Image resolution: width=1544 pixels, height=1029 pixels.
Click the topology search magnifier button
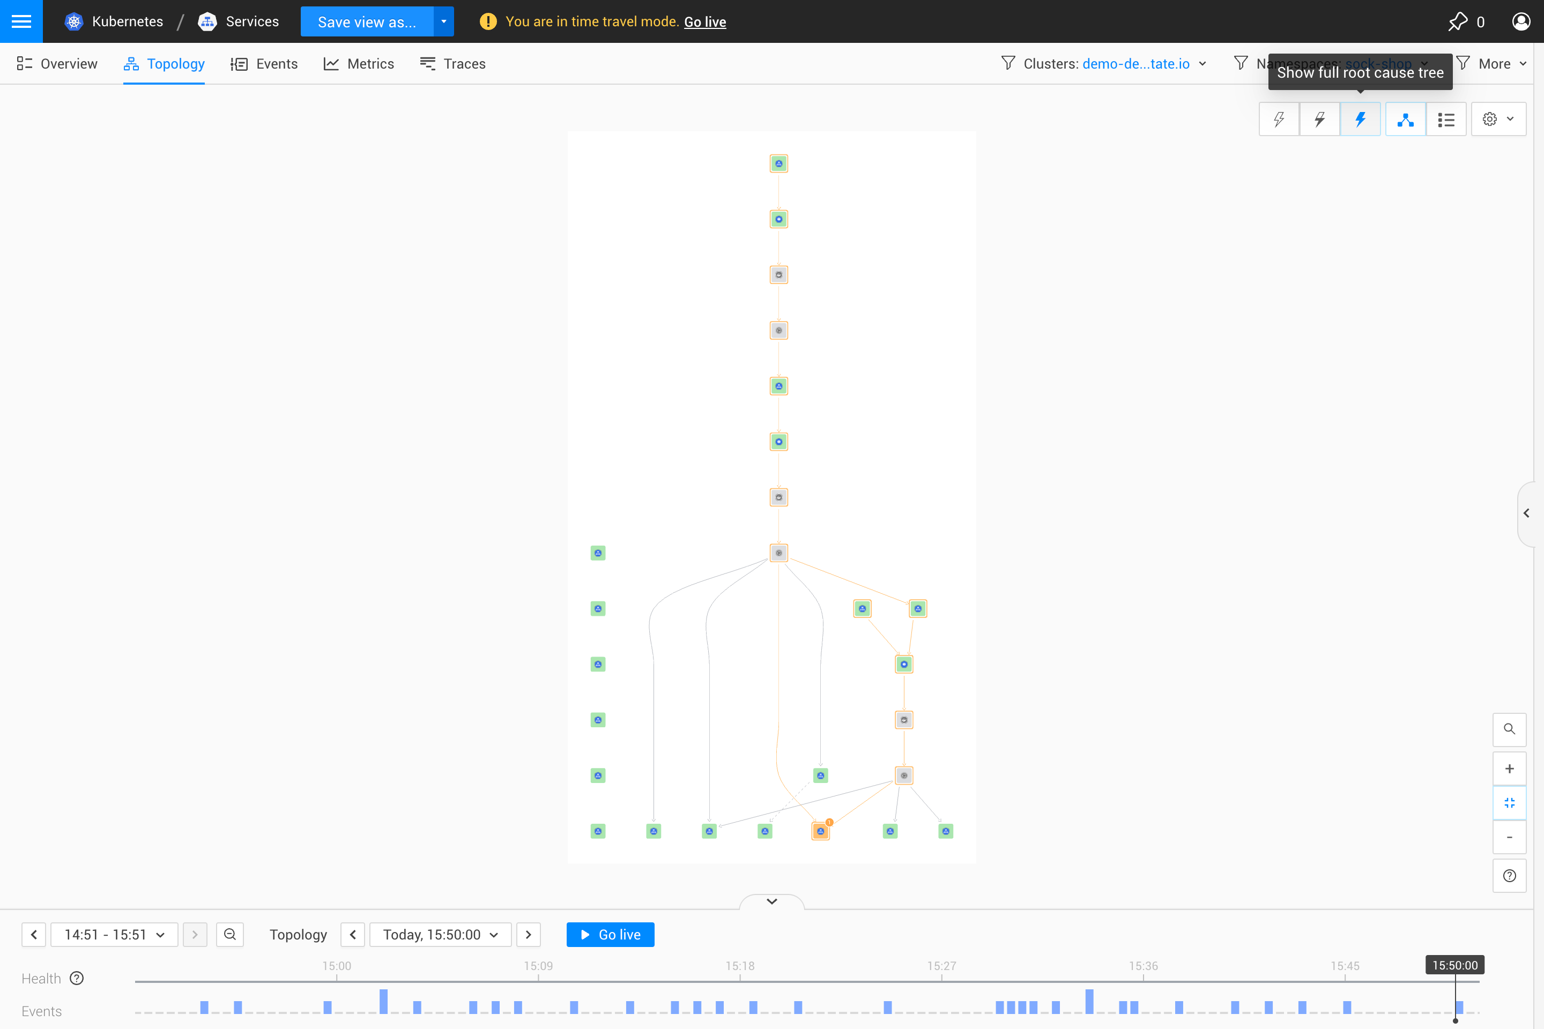[x=1509, y=729]
